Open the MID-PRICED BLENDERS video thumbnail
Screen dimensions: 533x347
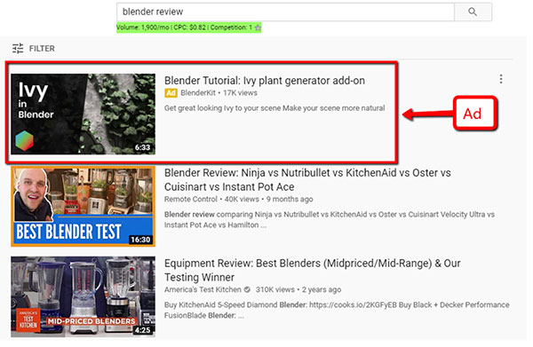pos(83,296)
